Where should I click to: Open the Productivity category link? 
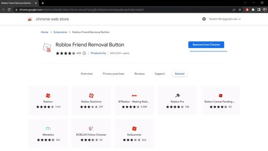point(98,53)
